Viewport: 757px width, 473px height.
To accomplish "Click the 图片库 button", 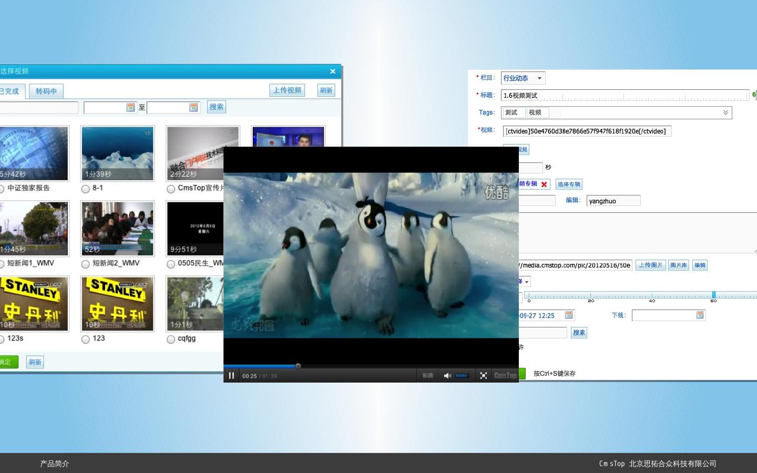I will pos(678,265).
